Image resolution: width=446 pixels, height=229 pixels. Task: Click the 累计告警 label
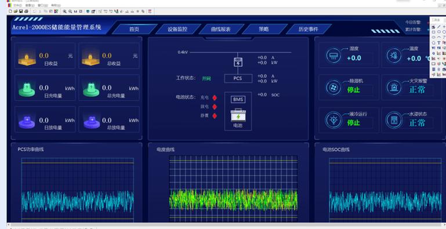(413, 29)
